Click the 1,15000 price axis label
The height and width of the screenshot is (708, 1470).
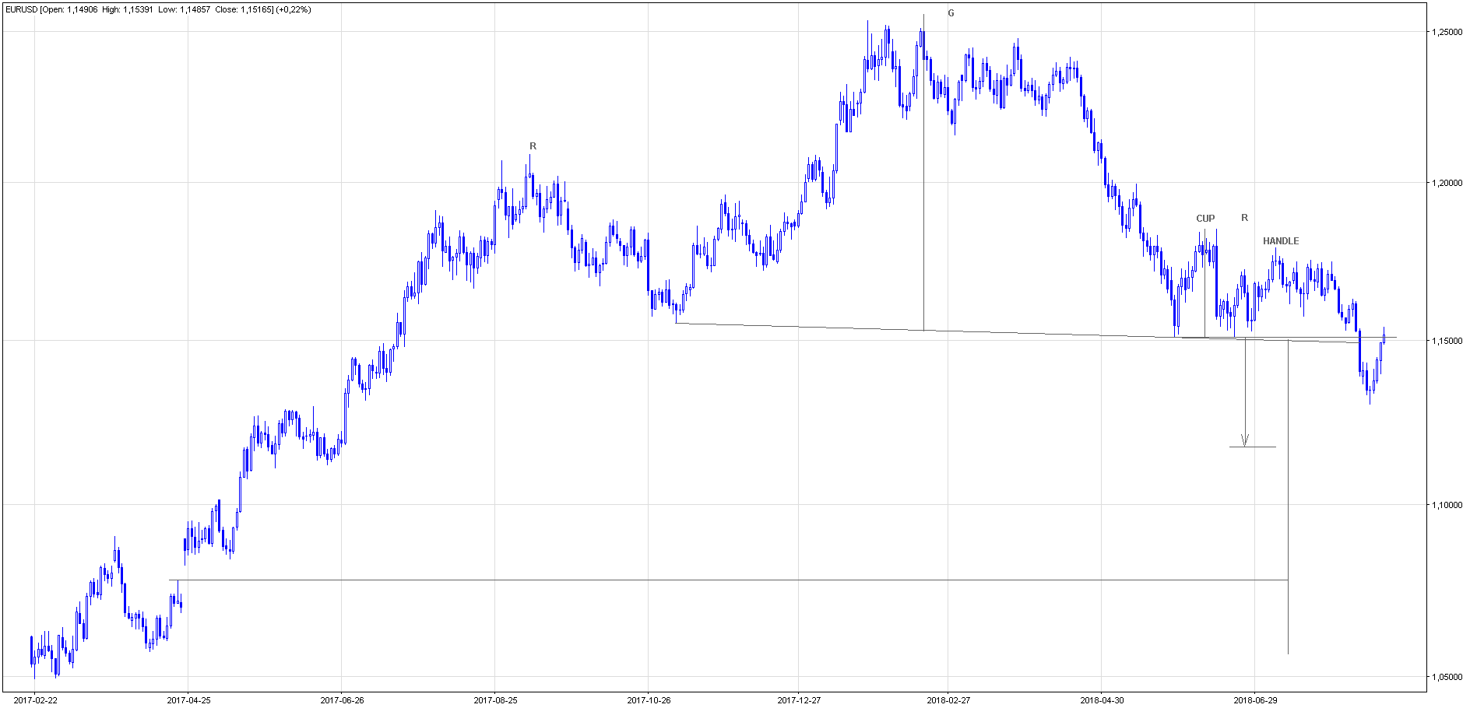(1447, 341)
